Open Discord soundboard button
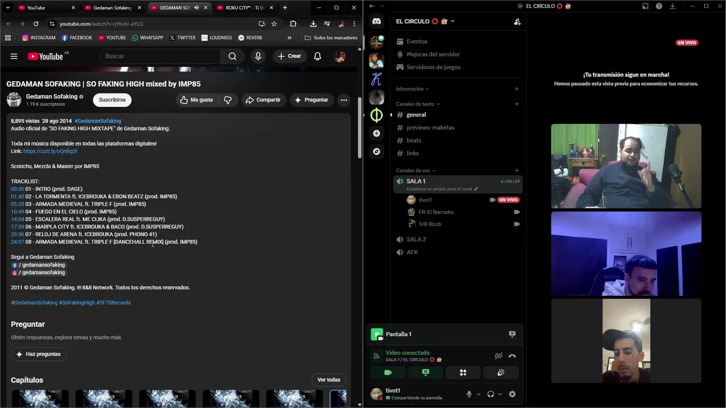Screen dimensions: 726x408 [501, 372]
